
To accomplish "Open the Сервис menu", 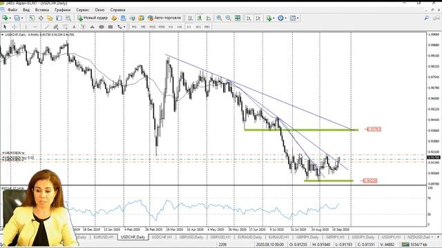I will coord(83,10).
